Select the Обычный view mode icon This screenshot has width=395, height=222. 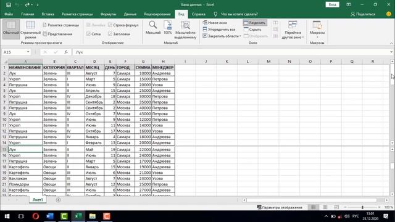[11, 29]
